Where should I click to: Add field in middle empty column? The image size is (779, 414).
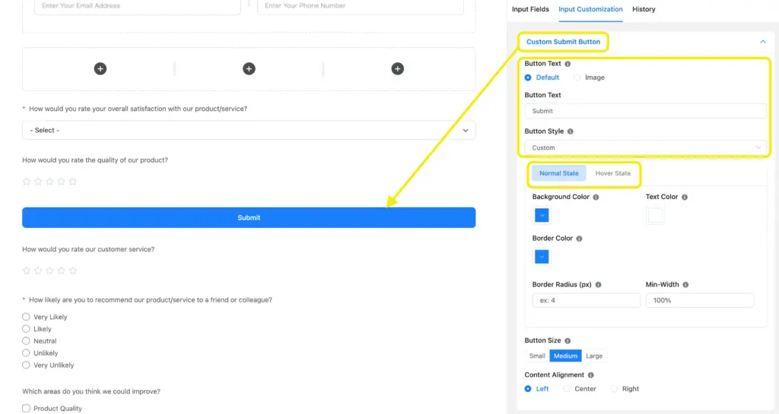[249, 69]
